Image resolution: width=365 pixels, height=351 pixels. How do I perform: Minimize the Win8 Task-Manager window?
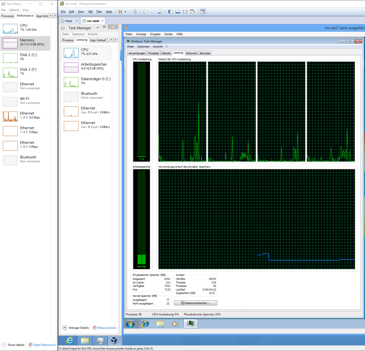tap(98, 27)
